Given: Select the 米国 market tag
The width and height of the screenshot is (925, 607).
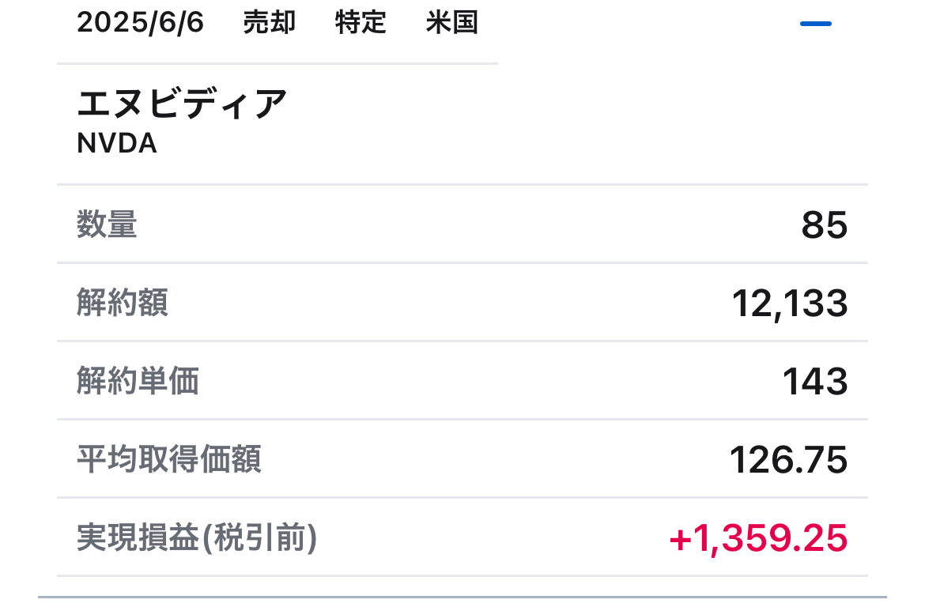Looking at the screenshot, I should (451, 23).
